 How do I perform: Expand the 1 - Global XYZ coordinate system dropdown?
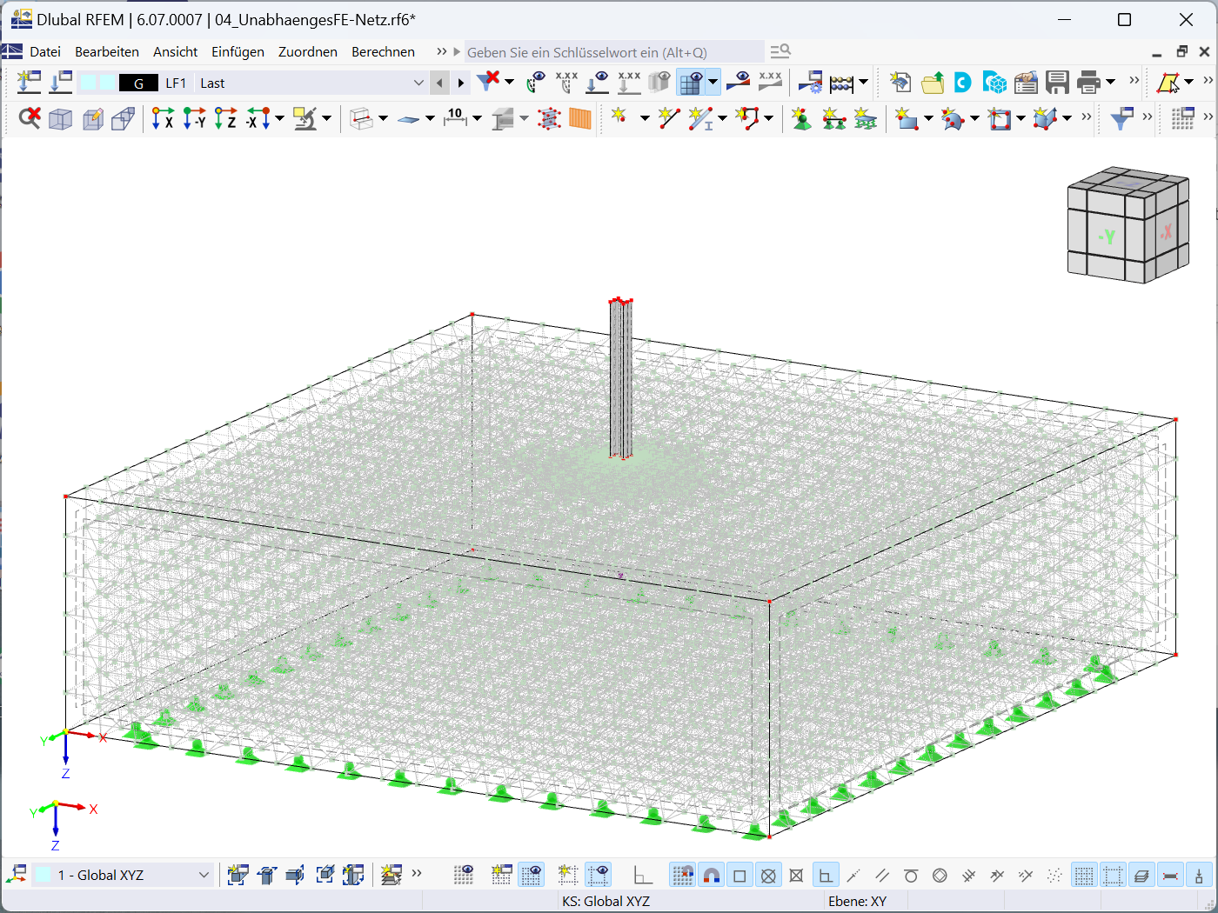(x=204, y=875)
